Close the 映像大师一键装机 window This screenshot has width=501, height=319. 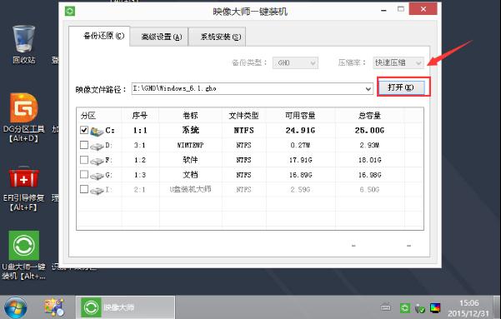[423, 9]
